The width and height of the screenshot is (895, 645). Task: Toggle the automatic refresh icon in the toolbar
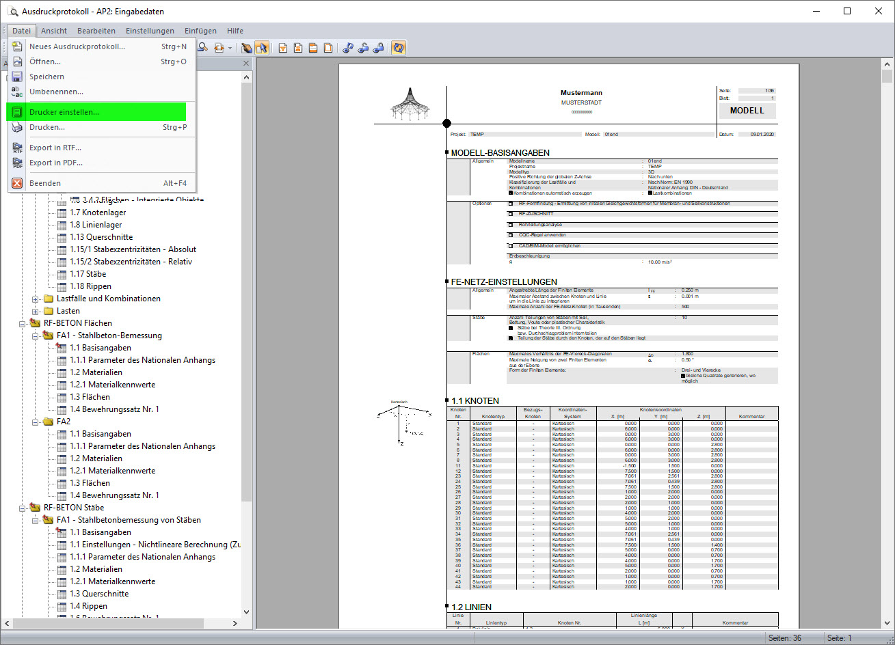399,47
